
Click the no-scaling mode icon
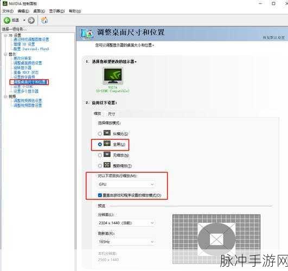click(x=107, y=154)
